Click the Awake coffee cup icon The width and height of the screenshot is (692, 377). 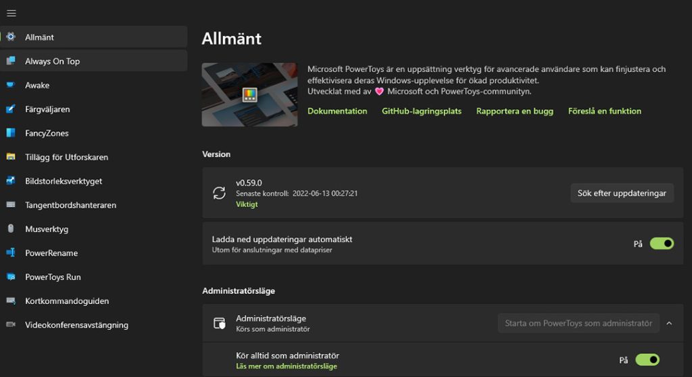11,85
